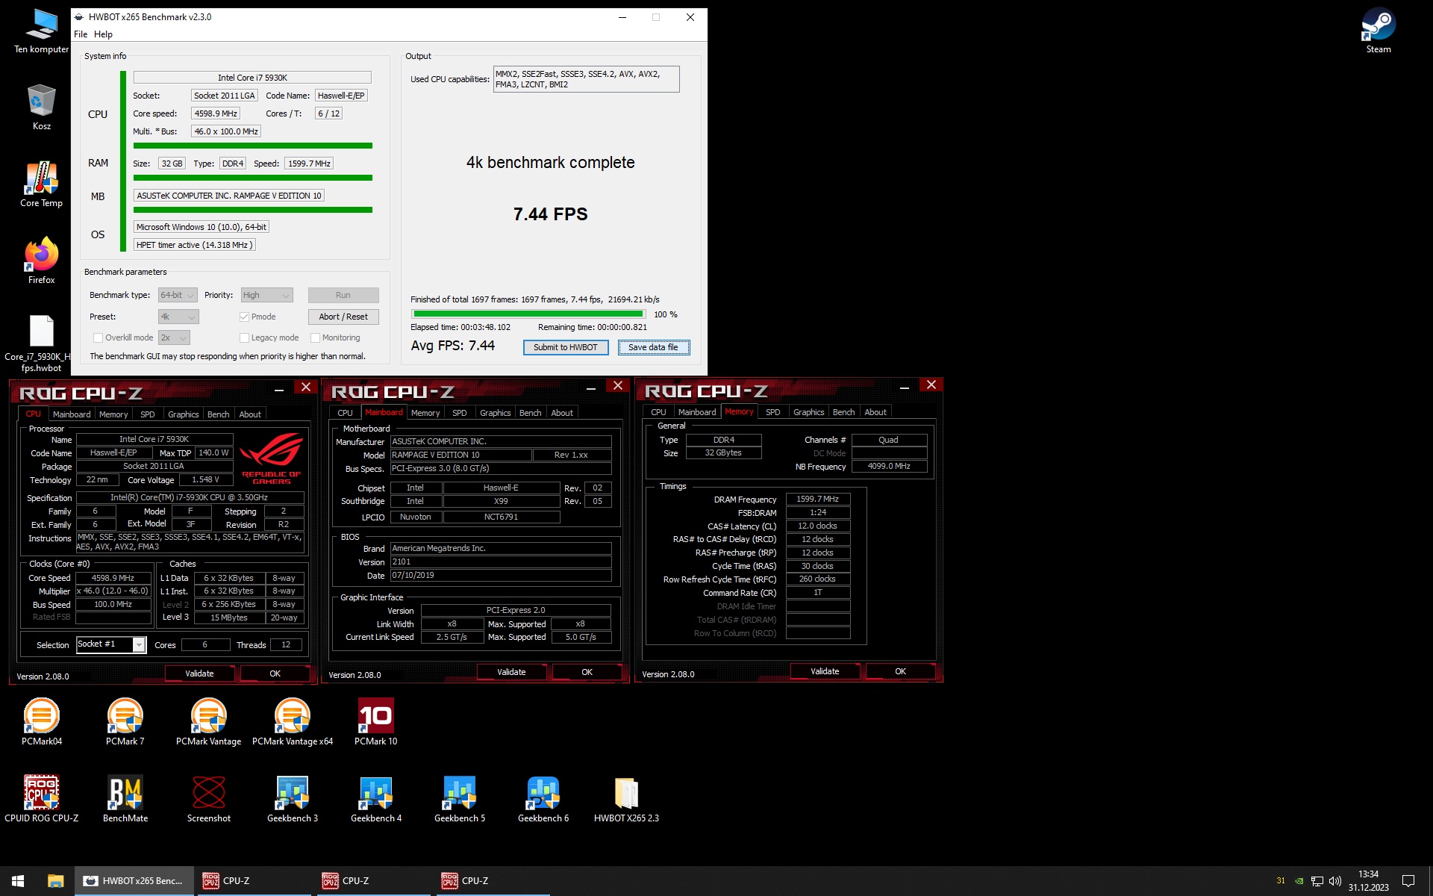Open the Kosz recycle bin icon
The height and width of the screenshot is (896, 1433).
41,108
